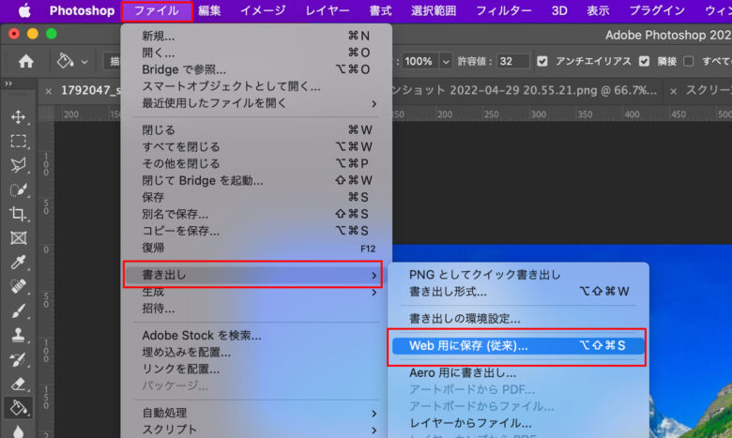Open the 3D menu

(x=559, y=10)
